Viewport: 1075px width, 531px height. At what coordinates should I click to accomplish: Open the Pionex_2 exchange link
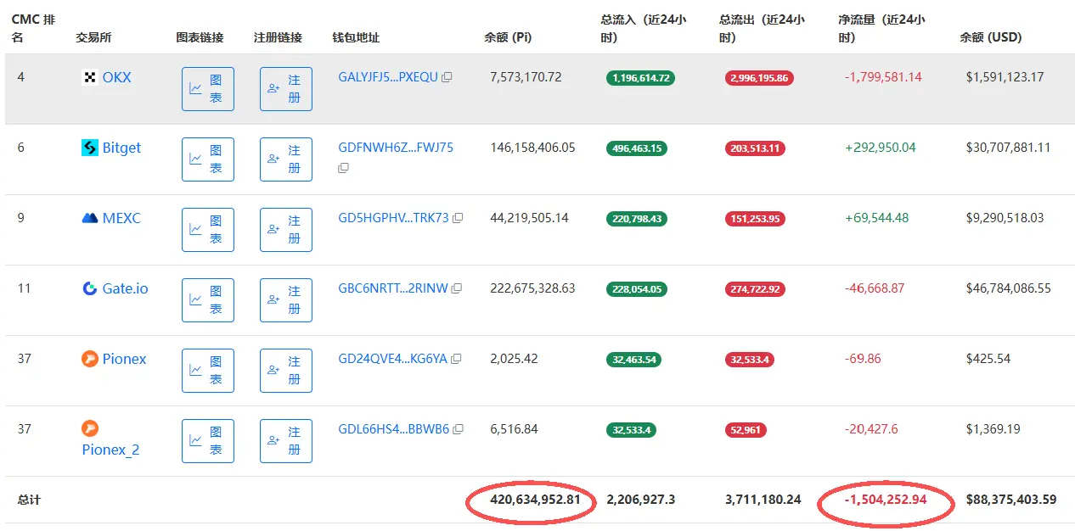coord(110,450)
